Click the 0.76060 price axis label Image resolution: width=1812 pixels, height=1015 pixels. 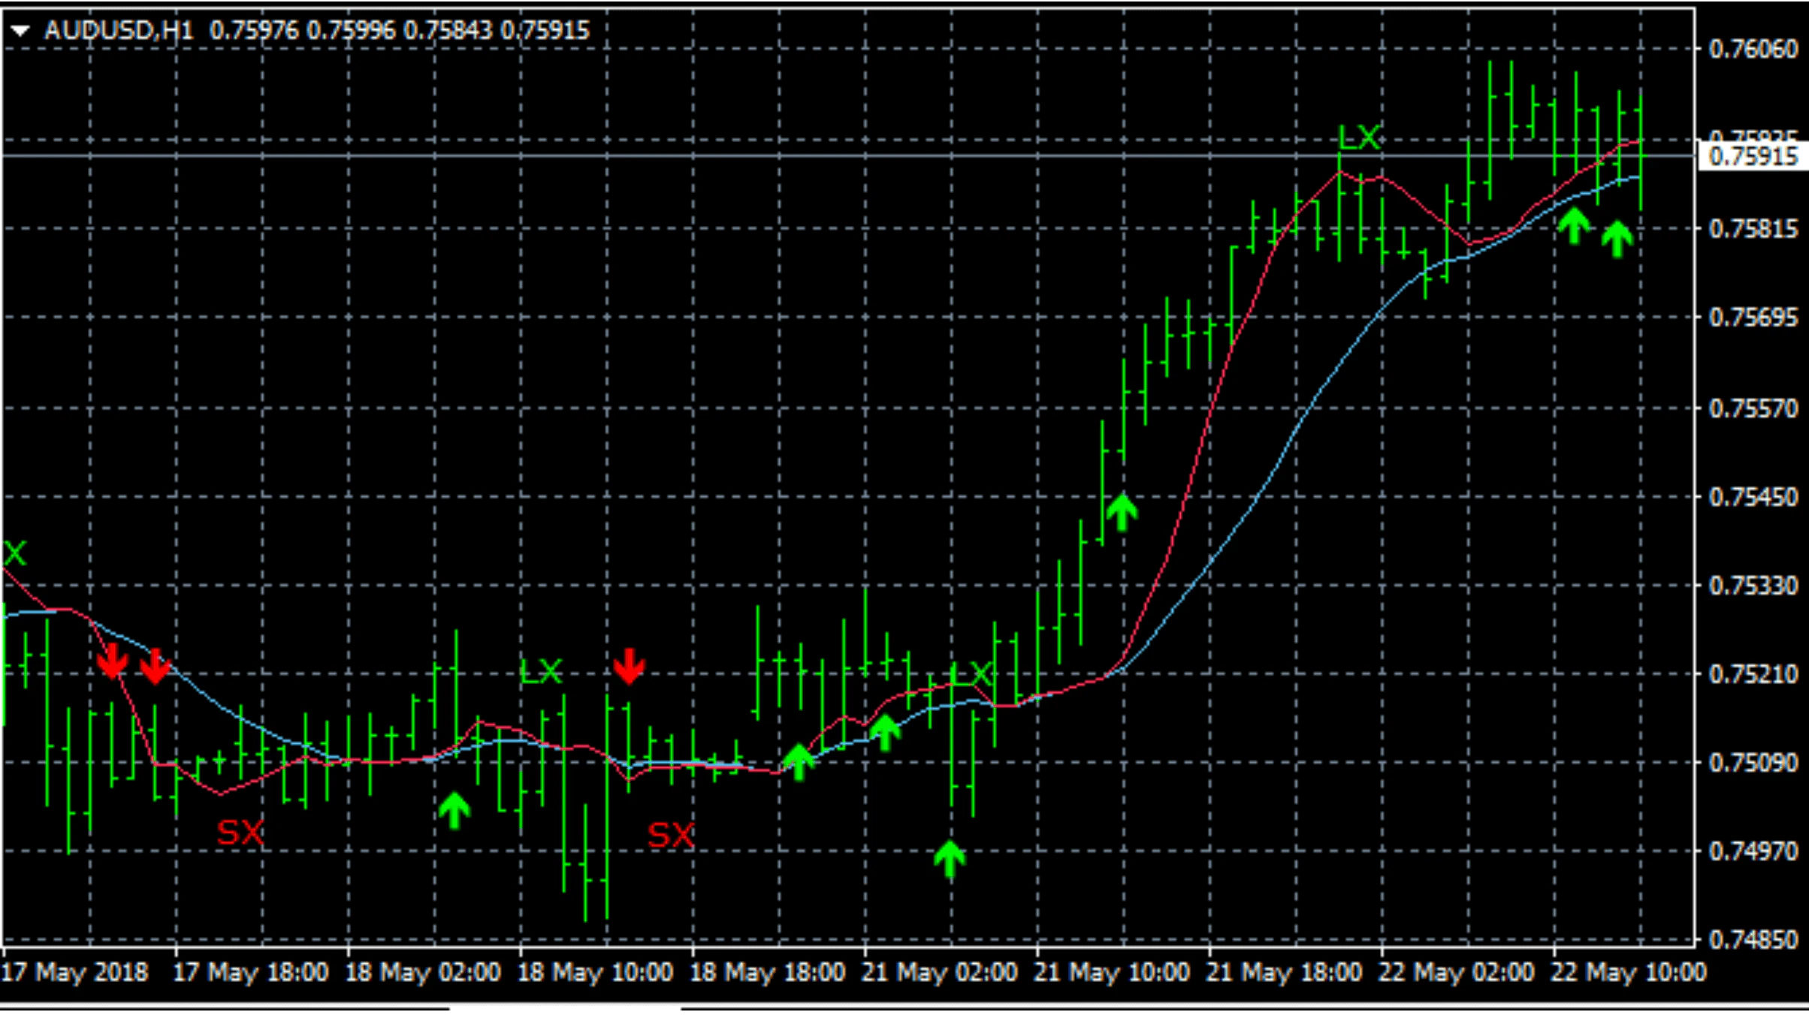(x=1753, y=50)
